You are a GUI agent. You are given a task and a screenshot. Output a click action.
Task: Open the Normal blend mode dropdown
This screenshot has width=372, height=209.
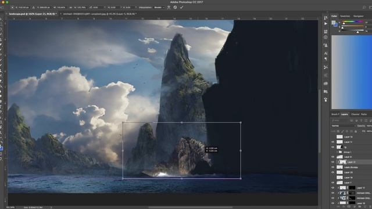344,126
